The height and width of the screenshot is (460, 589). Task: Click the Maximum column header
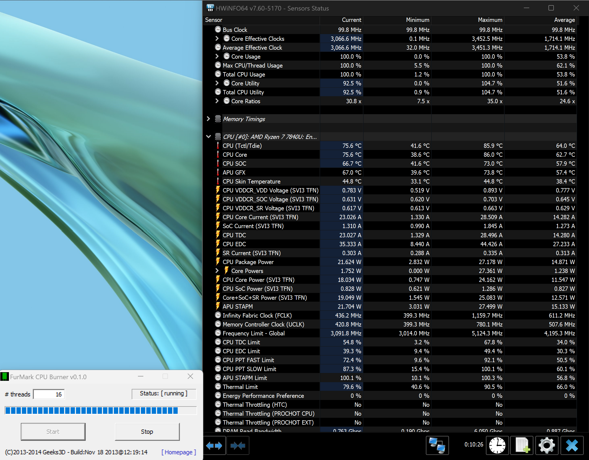[468, 20]
